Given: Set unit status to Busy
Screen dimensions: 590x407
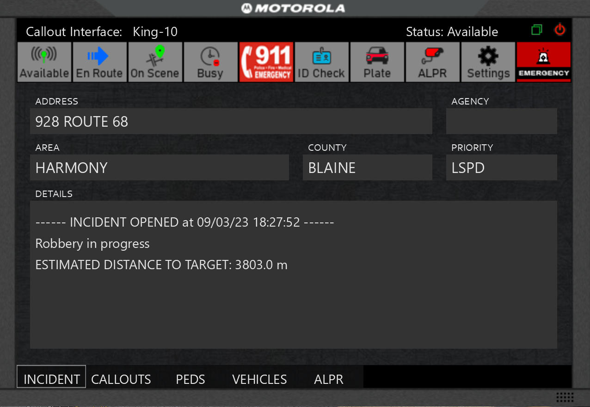Looking at the screenshot, I should tap(210, 62).
